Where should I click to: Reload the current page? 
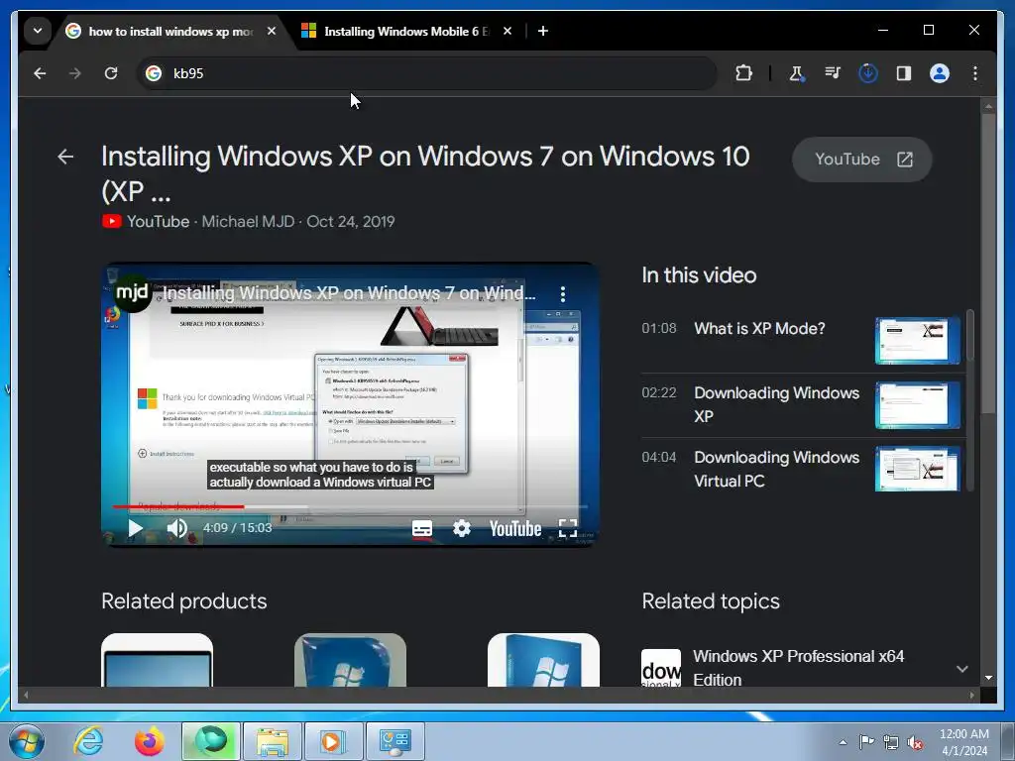pos(111,73)
